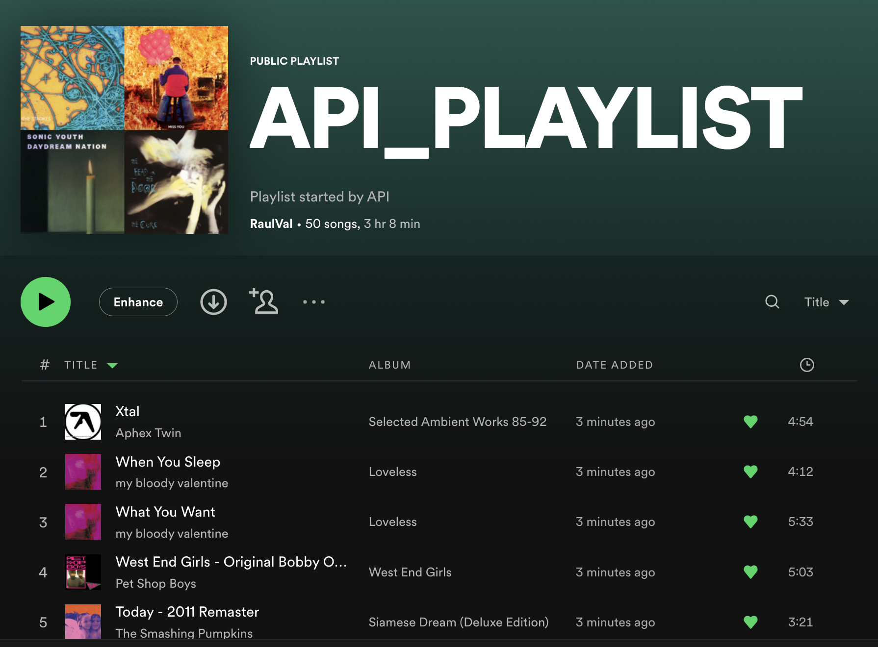878x647 pixels.
Task: Sort by the # column header
Action: 45,365
